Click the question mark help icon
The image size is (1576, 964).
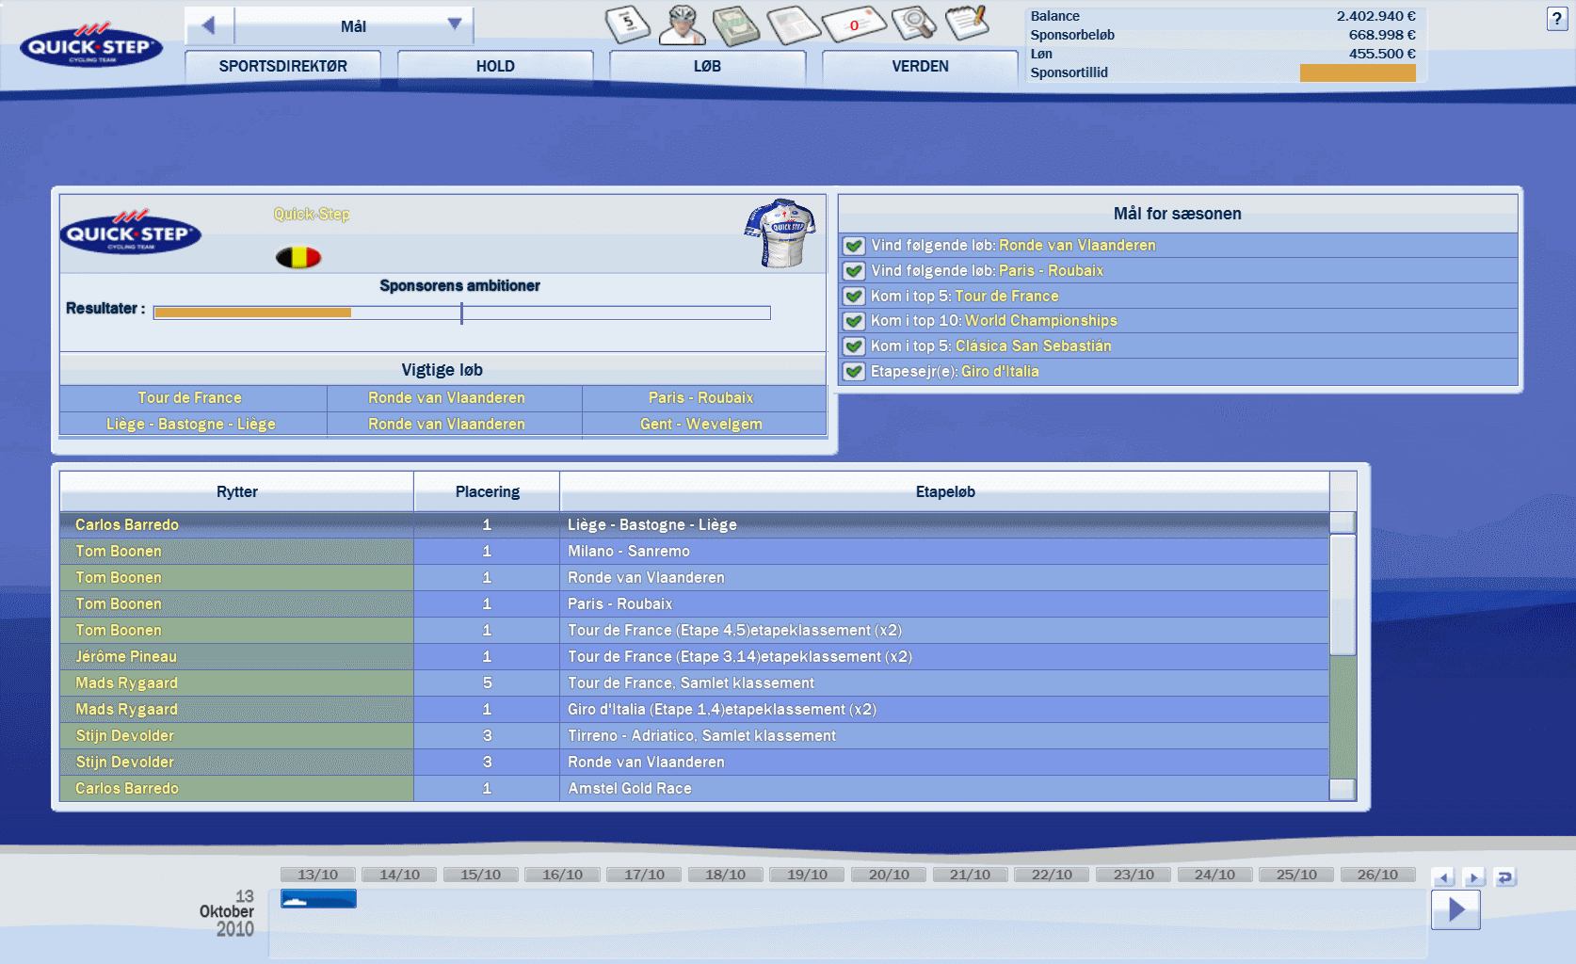(1555, 20)
